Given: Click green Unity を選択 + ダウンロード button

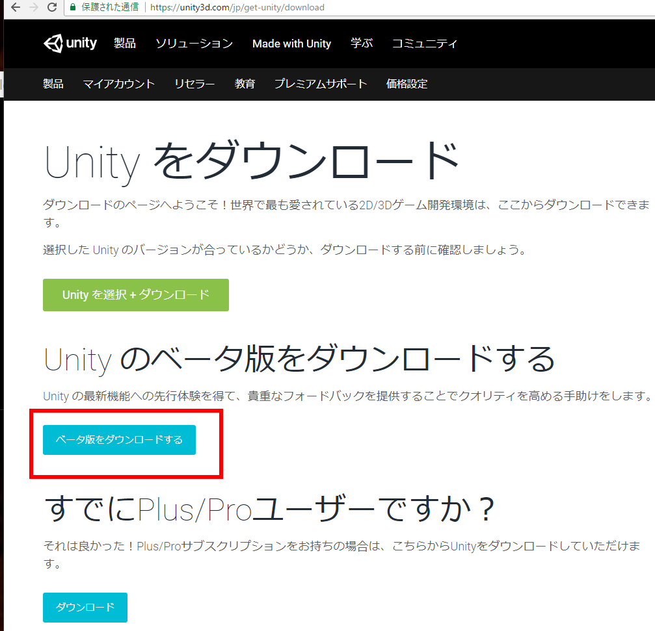Looking at the screenshot, I should point(136,295).
